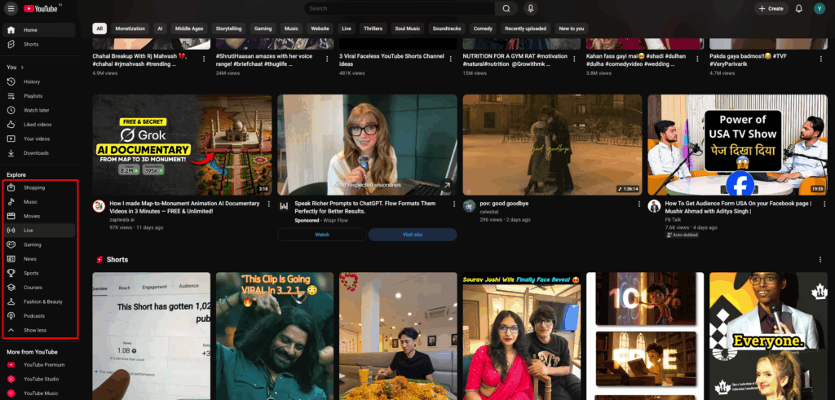Click the Create button
This screenshot has width=835, height=400.
pos(771,8)
